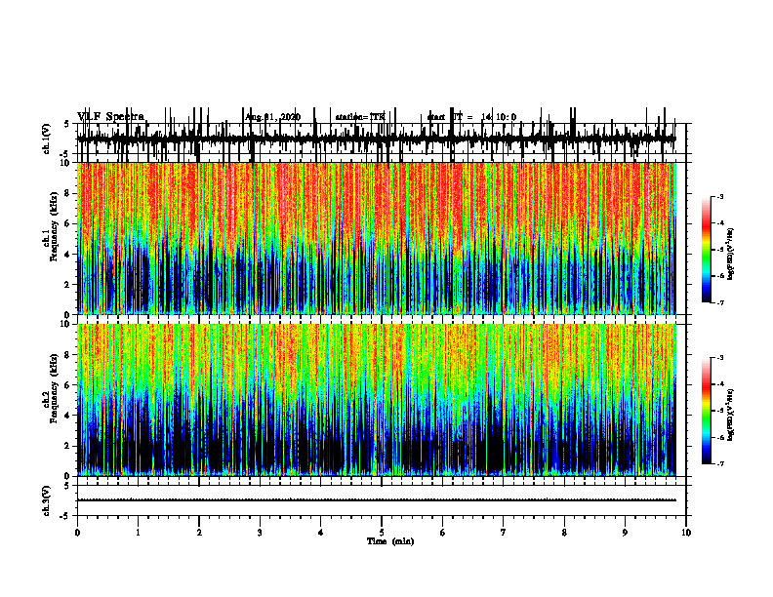The height and width of the screenshot is (597, 773).
Task: Click time axis tick label "8"
Action: tap(564, 533)
